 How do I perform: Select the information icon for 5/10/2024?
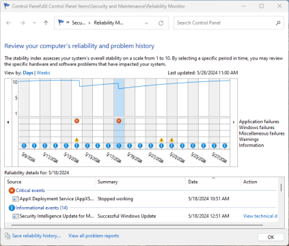pos(34,146)
